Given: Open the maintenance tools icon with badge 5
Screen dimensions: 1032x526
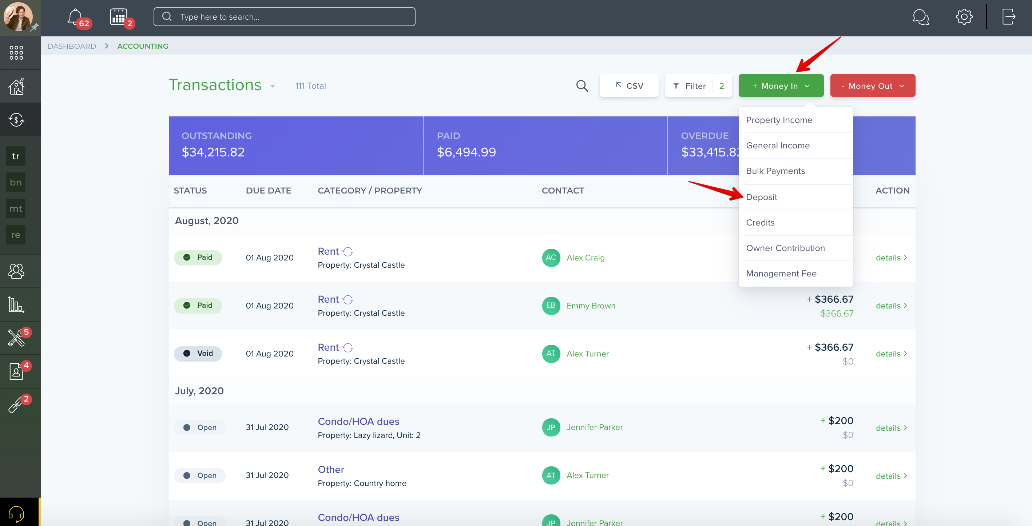Looking at the screenshot, I should point(16,338).
